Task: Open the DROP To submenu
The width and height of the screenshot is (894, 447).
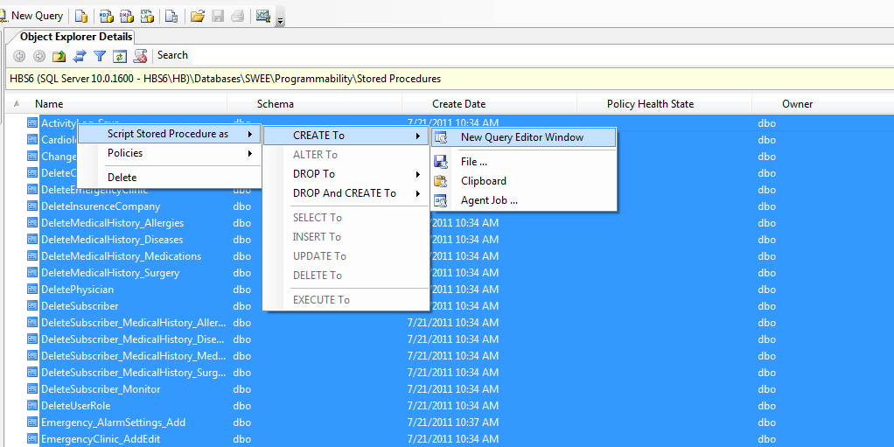Action: [346, 174]
